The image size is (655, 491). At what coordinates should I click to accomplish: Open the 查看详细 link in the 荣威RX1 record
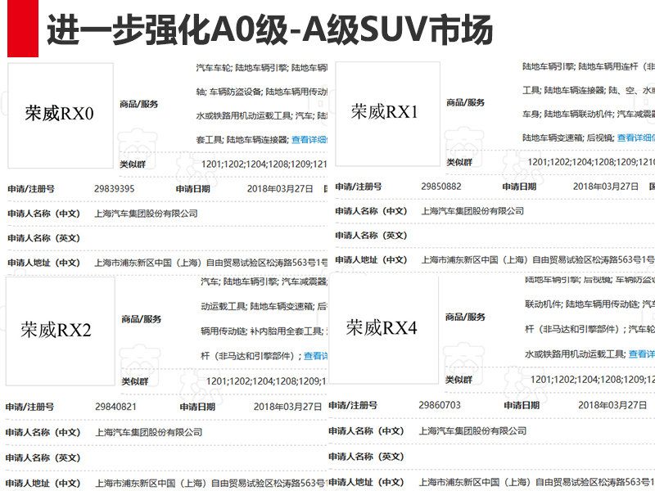(x=636, y=137)
